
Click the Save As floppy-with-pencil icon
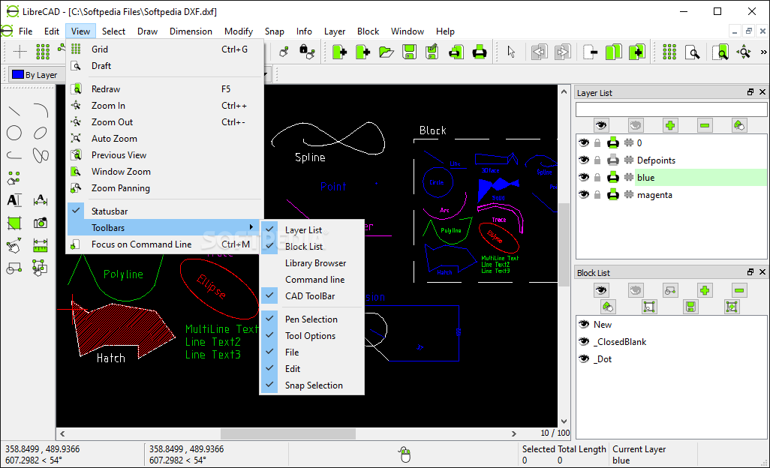click(x=432, y=52)
